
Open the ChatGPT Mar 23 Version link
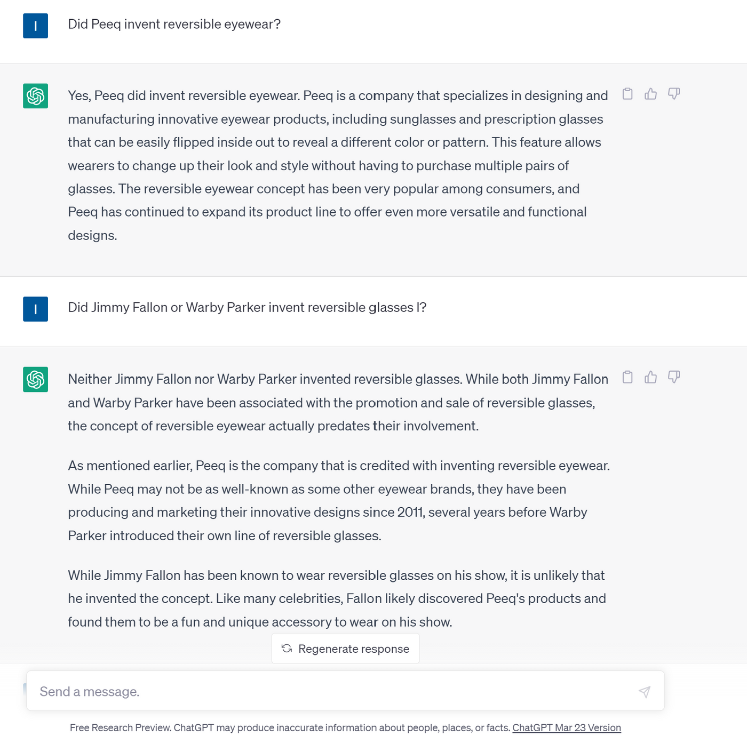click(567, 727)
